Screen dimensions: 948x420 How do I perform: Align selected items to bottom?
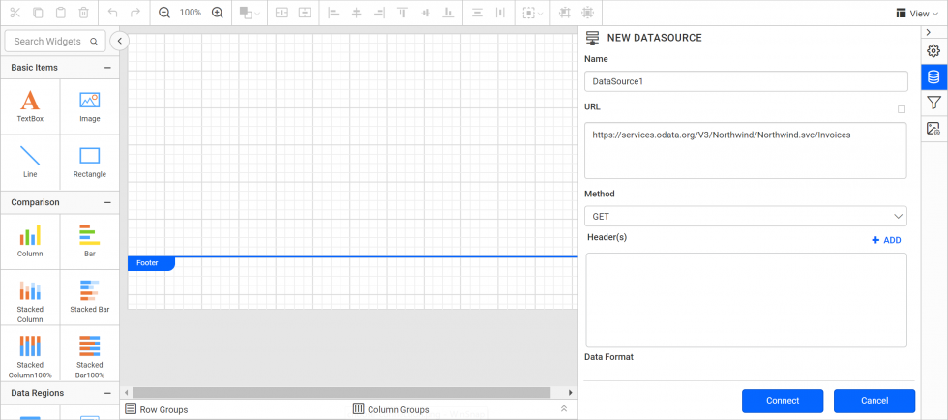(448, 13)
